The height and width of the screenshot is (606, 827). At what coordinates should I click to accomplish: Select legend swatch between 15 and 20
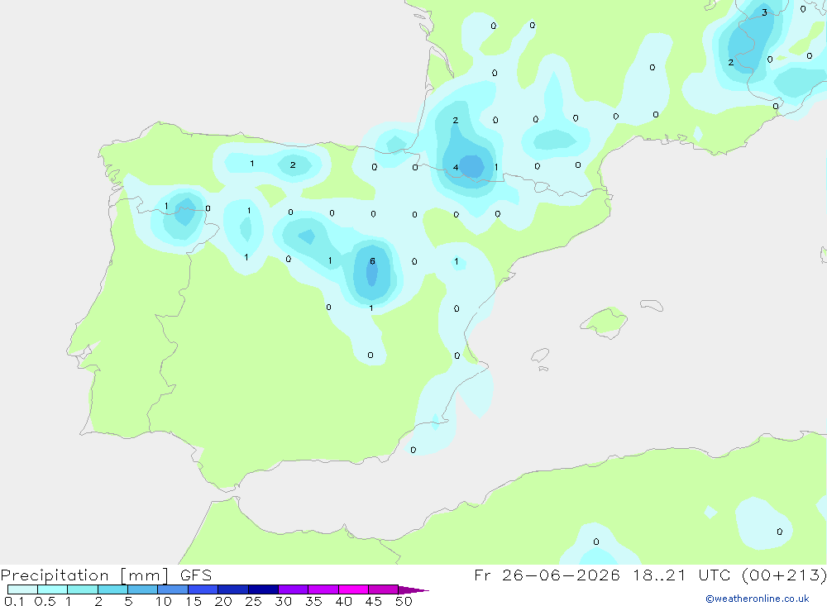[203, 589]
